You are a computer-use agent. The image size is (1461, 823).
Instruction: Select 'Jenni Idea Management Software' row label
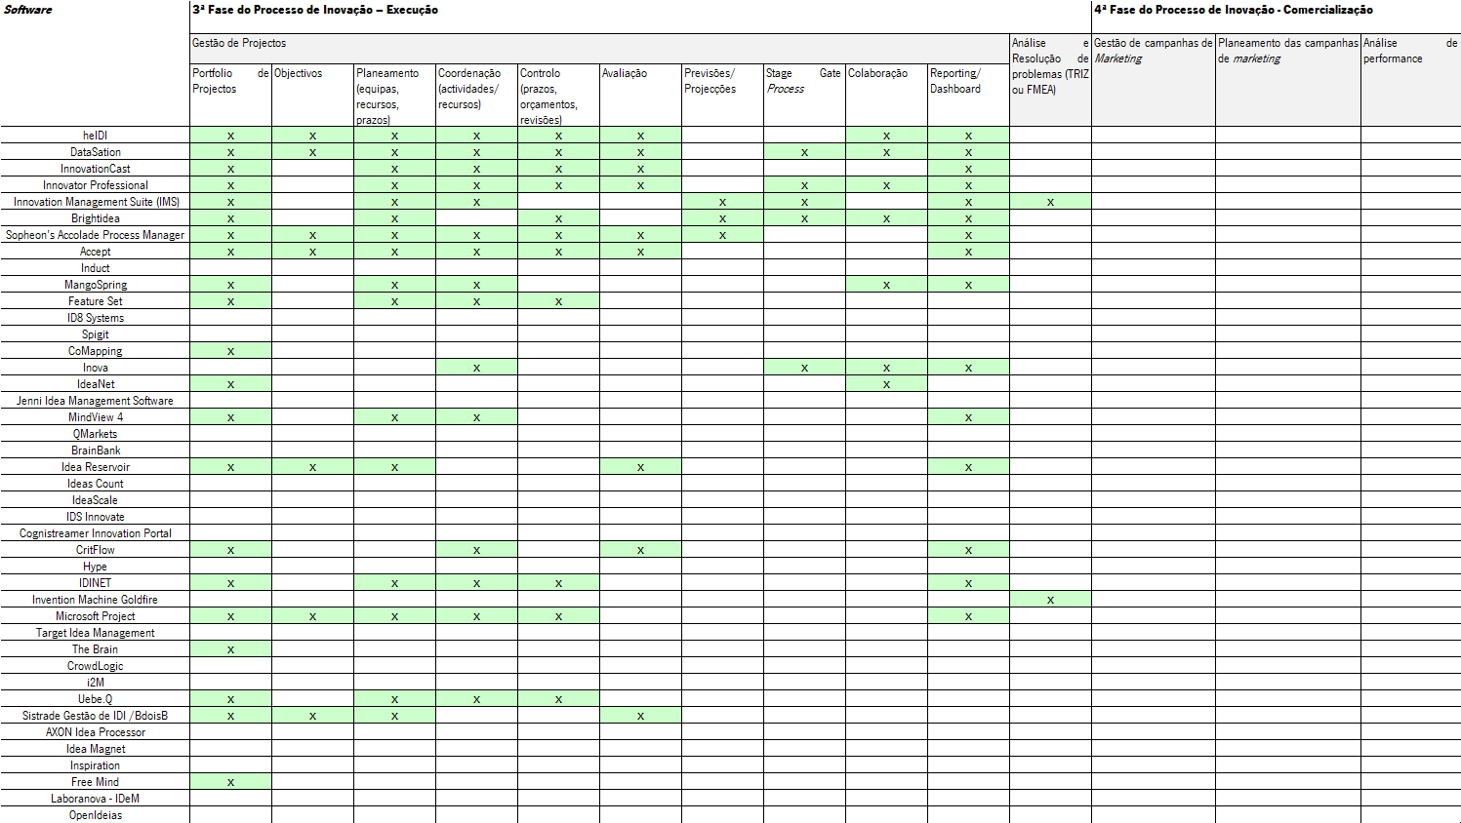95,401
